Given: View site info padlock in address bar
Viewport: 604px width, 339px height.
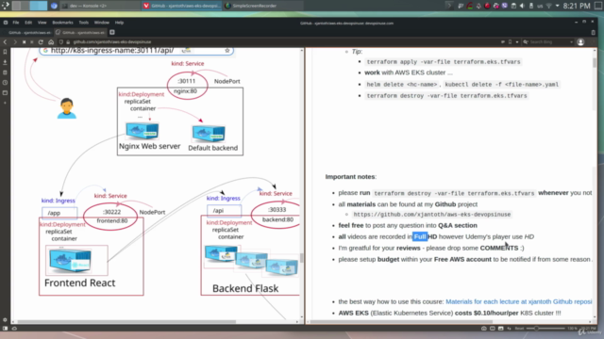Looking at the screenshot, I should [x=68, y=41].
